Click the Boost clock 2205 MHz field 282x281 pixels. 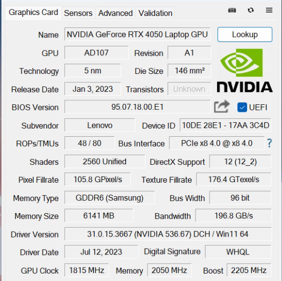pyautogui.click(x=248, y=270)
